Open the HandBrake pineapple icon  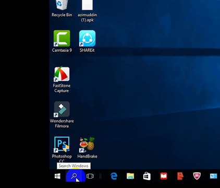(87, 145)
